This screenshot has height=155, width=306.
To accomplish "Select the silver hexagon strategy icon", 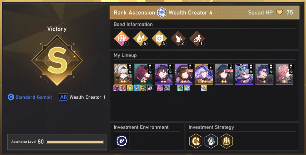I will [x=211, y=141].
